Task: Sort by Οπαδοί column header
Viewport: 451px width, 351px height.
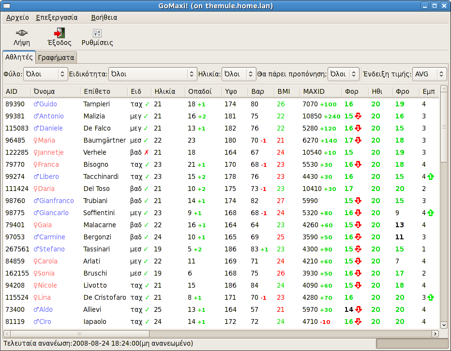Action: [x=203, y=91]
